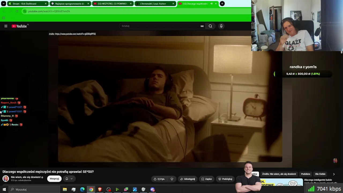Select the Podobne filter chip
This screenshot has height=193, width=343.
305,174
